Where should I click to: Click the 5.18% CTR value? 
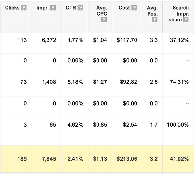[75, 82]
